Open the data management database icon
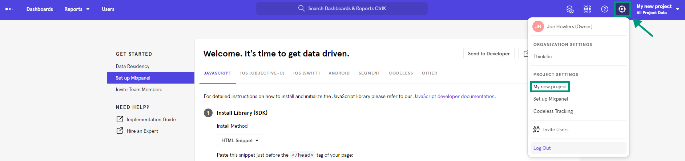The width and height of the screenshot is (685, 161). coord(570,9)
